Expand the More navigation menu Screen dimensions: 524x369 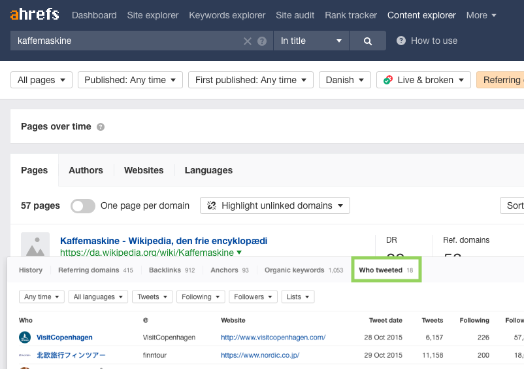tap(482, 16)
